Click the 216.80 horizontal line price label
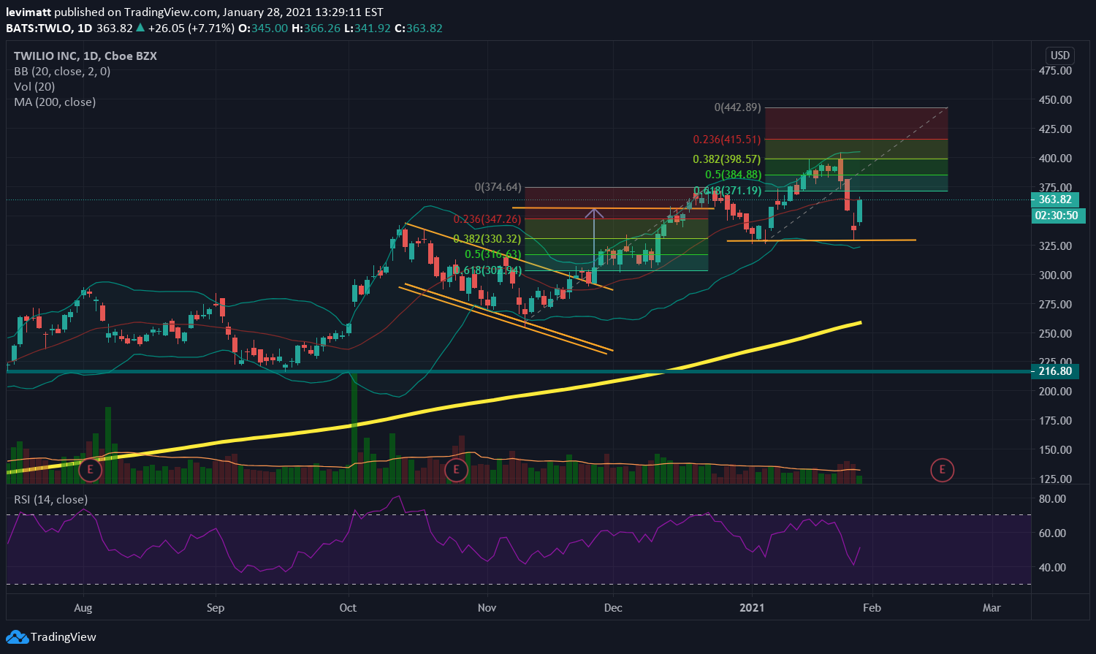 click(x=1054, y=371)
